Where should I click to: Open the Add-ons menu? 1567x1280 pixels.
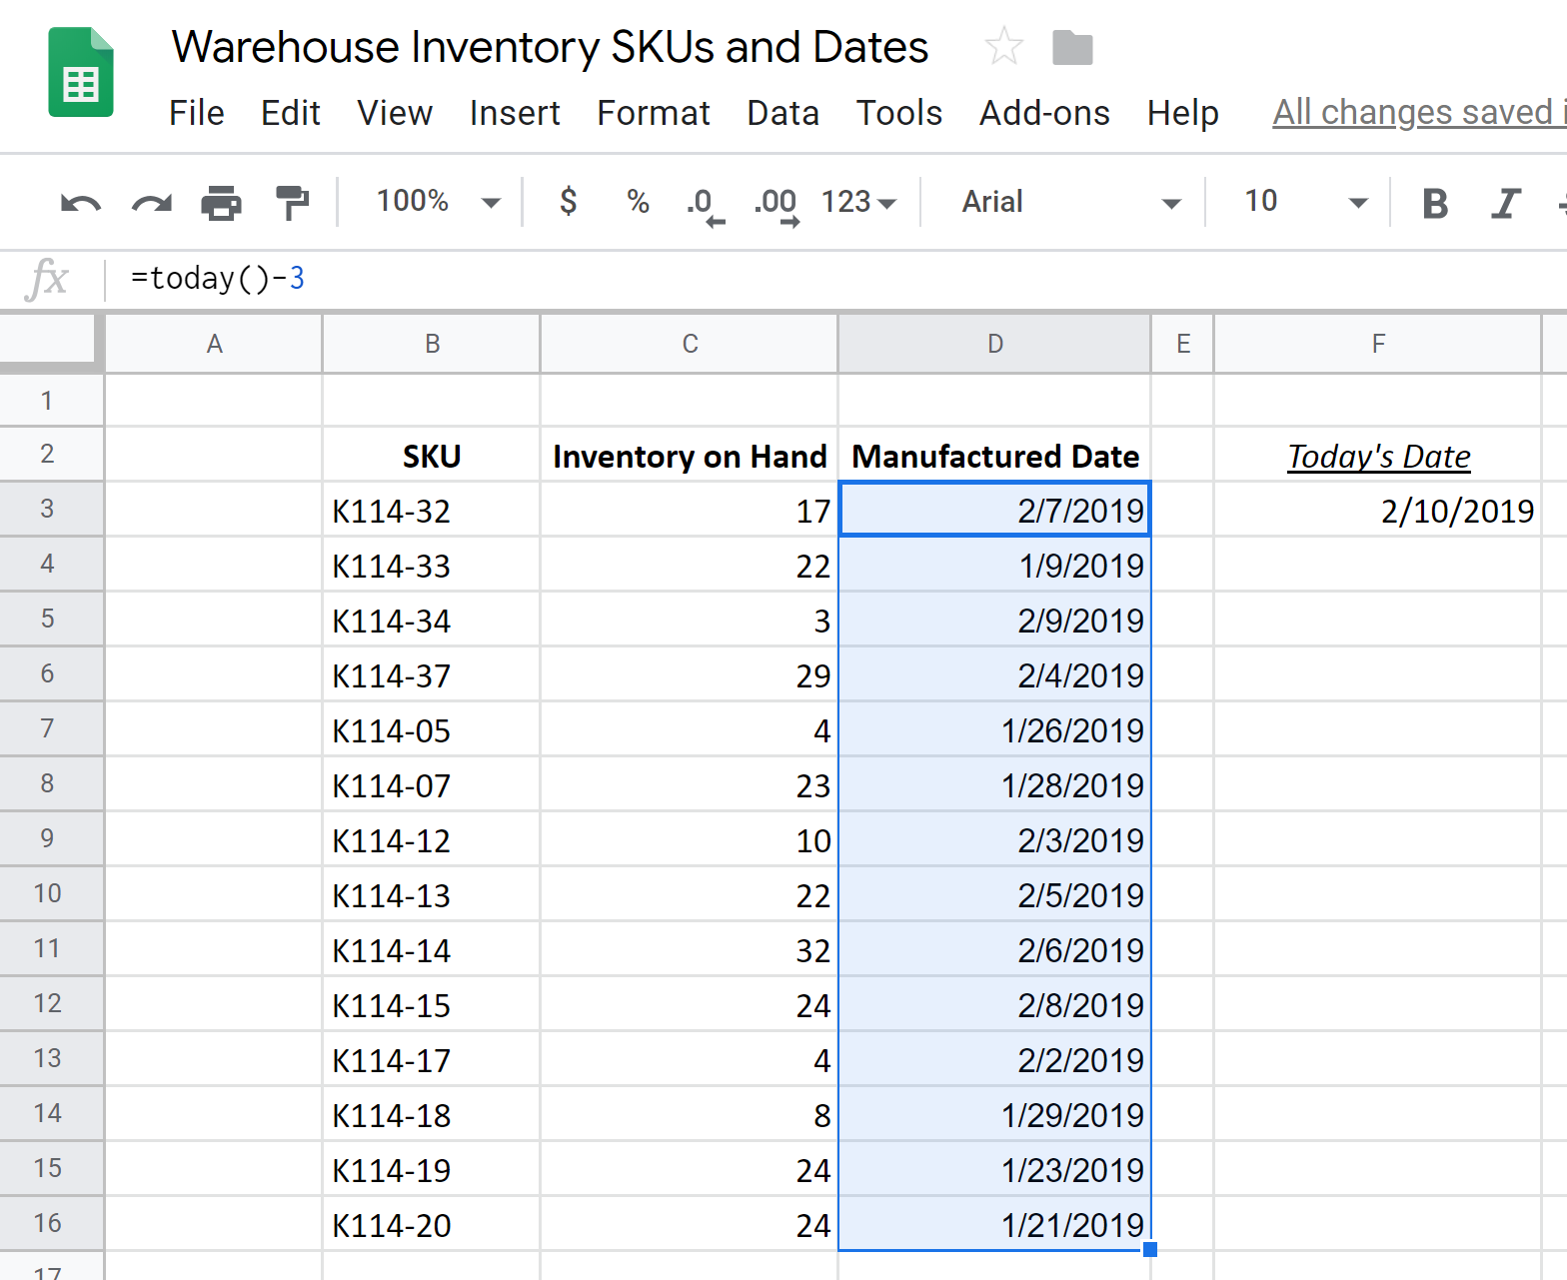(x=1044, y=113)
